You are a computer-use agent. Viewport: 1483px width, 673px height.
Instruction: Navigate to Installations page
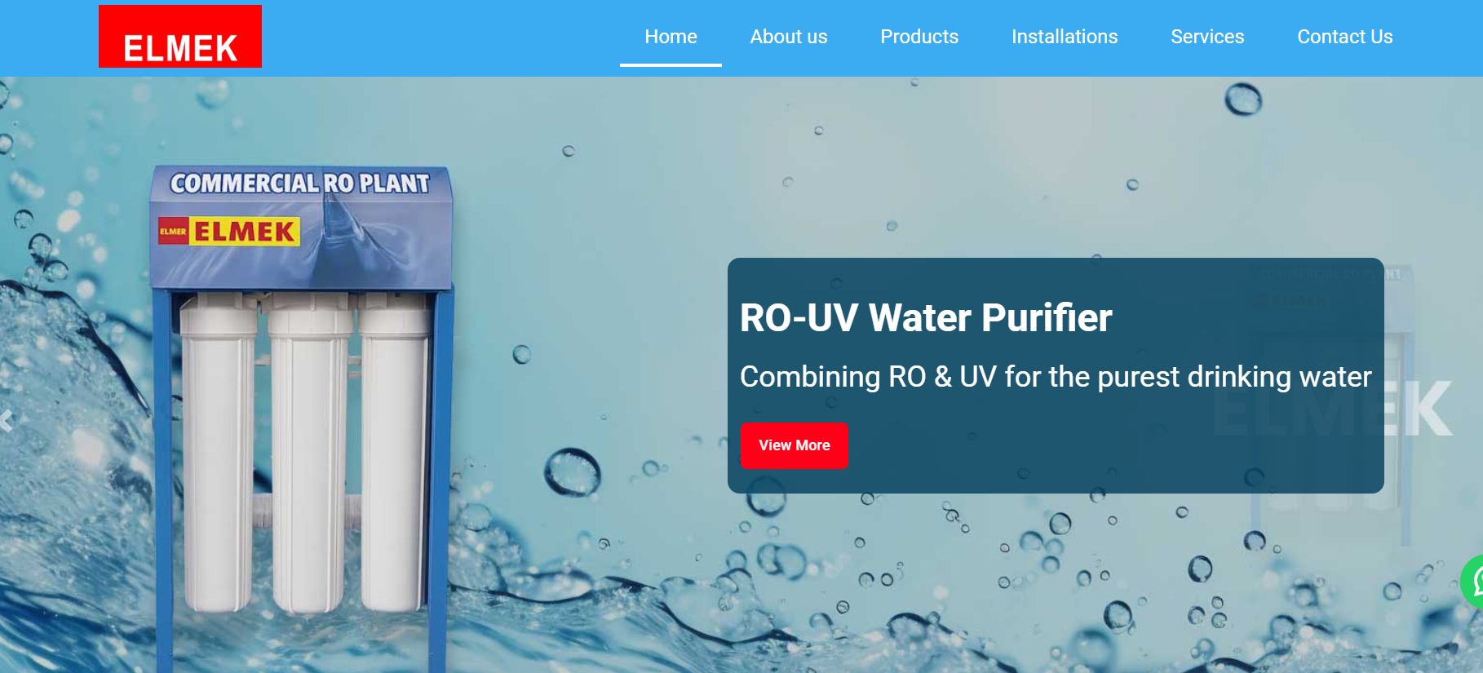point(1065,37)
